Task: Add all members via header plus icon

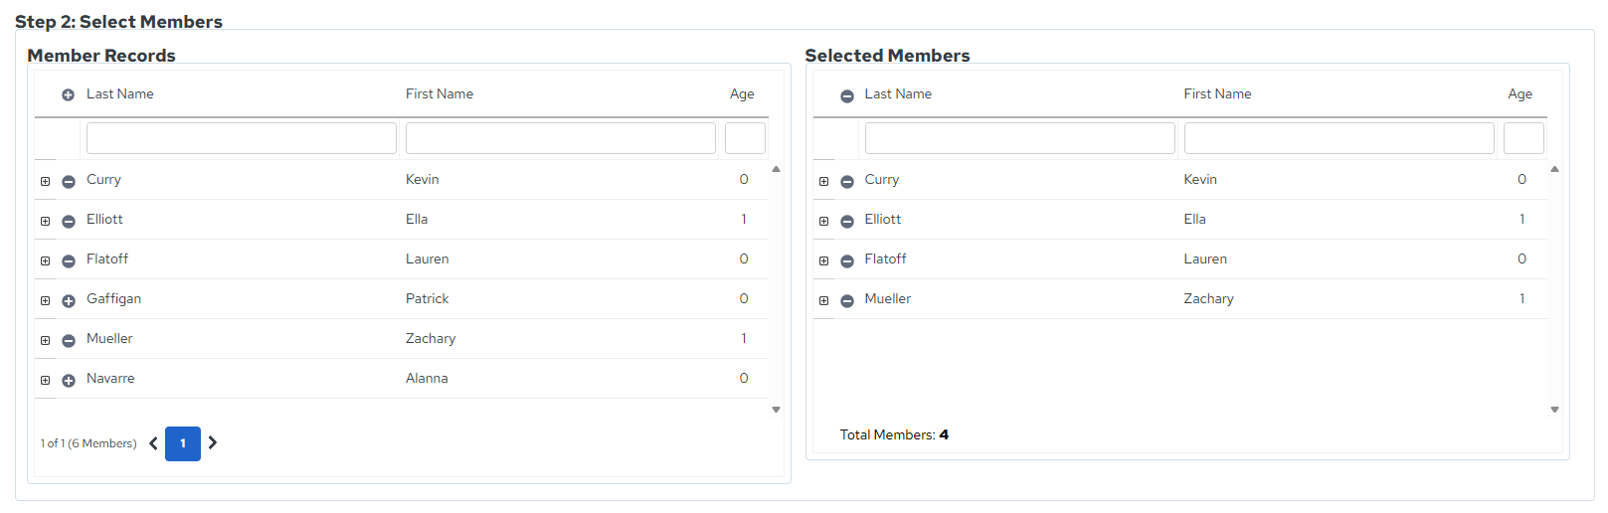Action: [68, 95]
